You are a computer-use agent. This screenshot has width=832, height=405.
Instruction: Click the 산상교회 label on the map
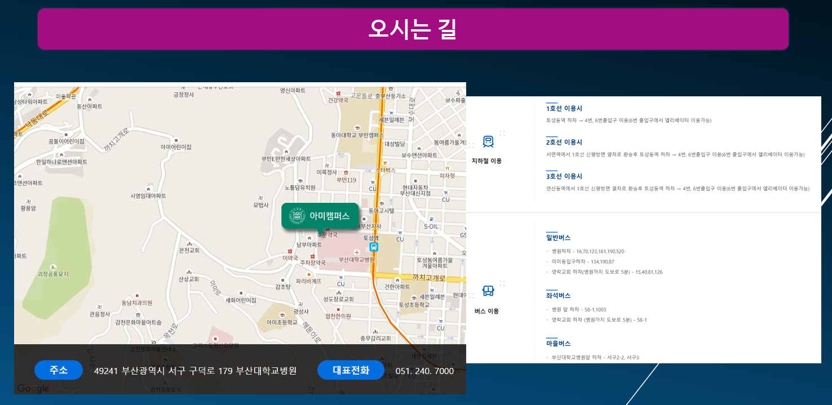pos(189,279)
